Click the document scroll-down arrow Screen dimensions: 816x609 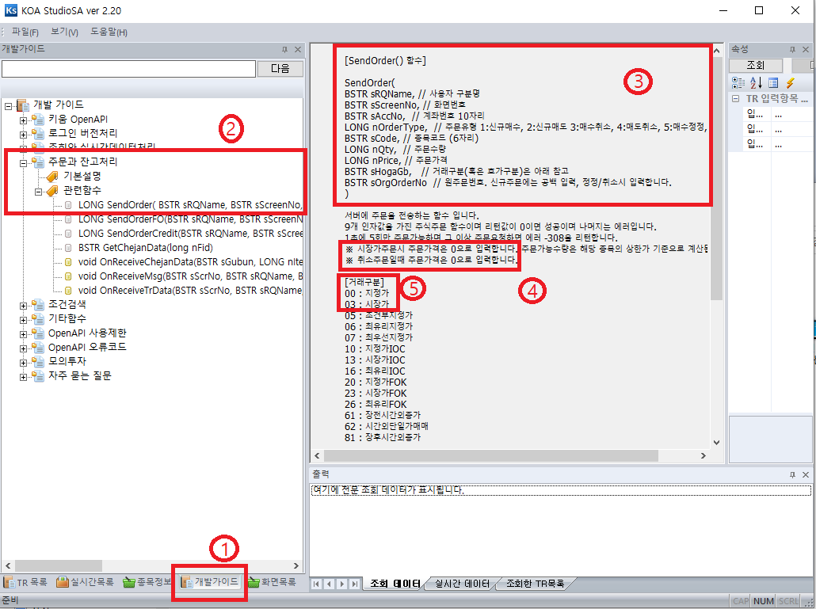tap(717, 443)
